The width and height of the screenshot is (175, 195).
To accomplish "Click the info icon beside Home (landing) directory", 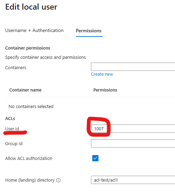I will click(x=58, y=180).
